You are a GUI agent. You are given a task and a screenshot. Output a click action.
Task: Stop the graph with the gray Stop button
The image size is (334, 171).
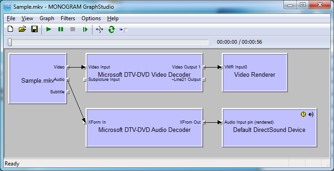(73, 29)
